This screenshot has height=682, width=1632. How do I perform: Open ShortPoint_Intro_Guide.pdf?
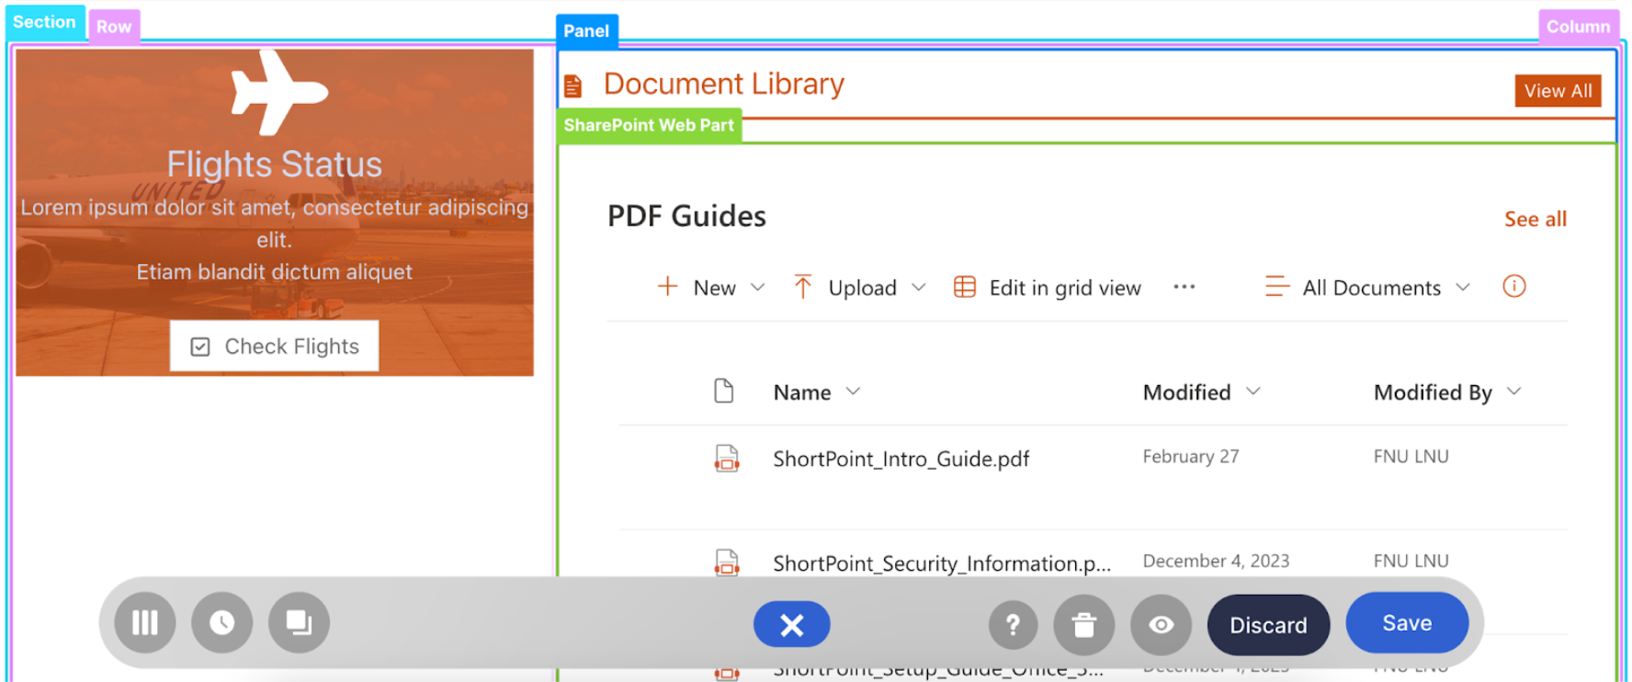point(901,459)
